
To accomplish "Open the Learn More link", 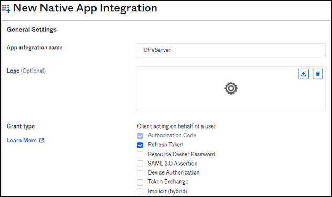I will coord(22,140).
